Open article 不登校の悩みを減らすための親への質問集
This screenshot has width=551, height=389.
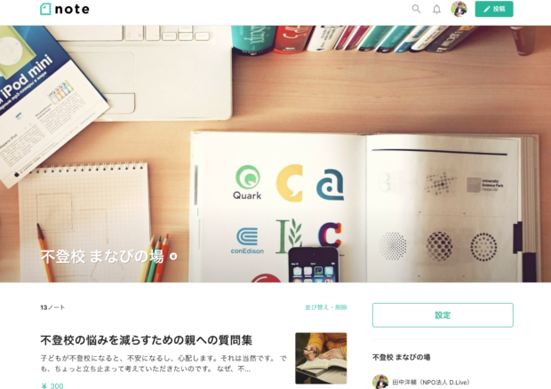[x=146, y=340]
